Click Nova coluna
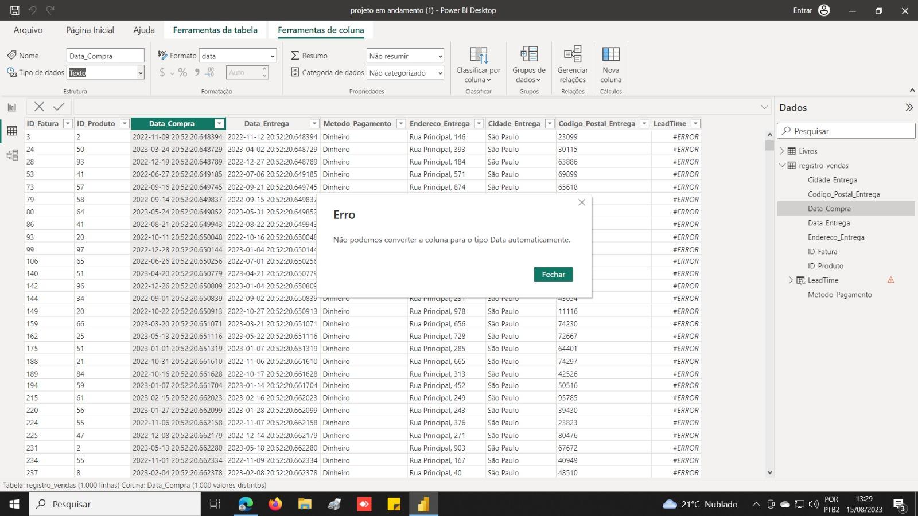 coord(611,65)
